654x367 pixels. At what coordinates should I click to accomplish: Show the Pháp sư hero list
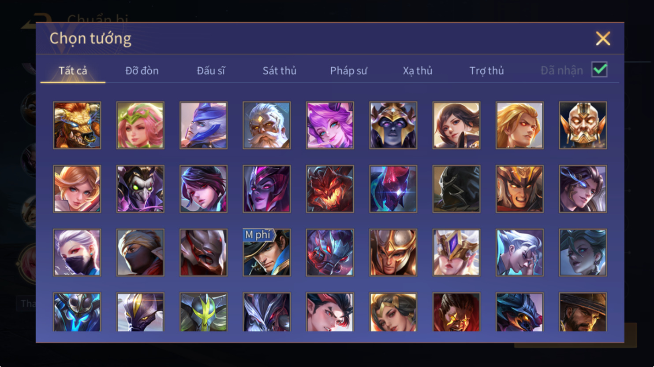348,70
